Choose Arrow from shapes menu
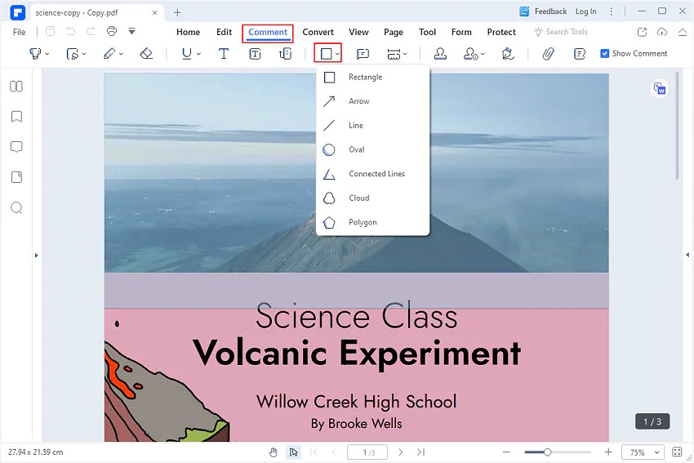The height and width of the screenshot is (463, 694). [x=372, y=101]
